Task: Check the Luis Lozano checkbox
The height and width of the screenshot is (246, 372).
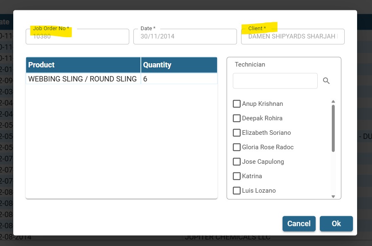Action: point(237,191)
